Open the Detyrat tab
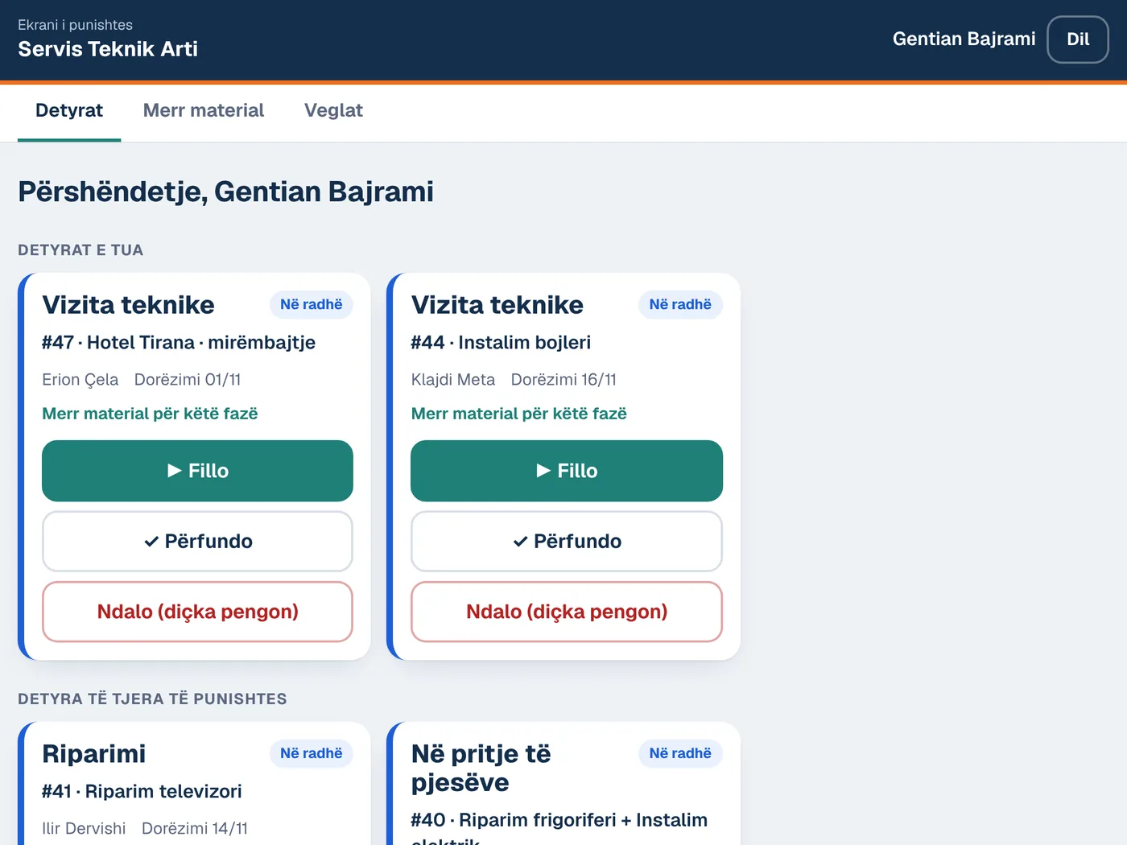Screen dimensions: 1127x845 (x=69, y=111)
